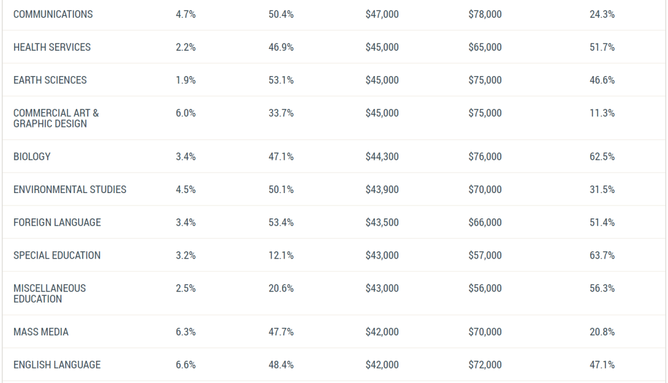Click the MASS MEDIA major name
The height and width of the screenshot is (383, 668).
(x=41, y=332)
